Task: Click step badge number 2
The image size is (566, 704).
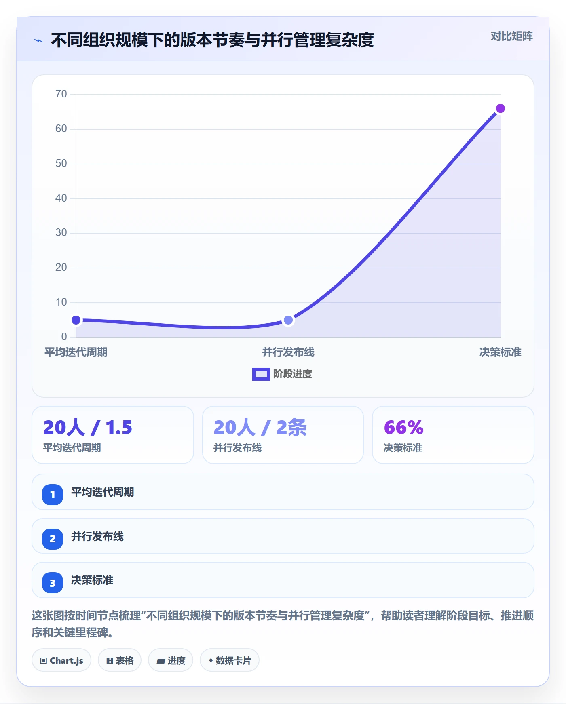Action: pyautogui.click(x=53, y=539)
